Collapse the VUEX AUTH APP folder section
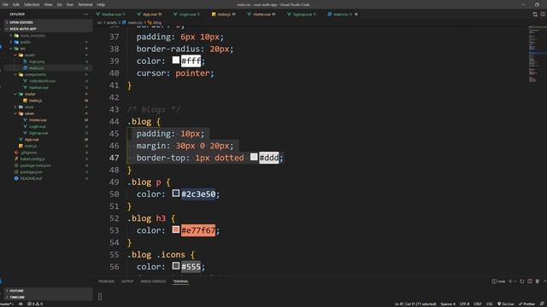 tap(47, 29)
